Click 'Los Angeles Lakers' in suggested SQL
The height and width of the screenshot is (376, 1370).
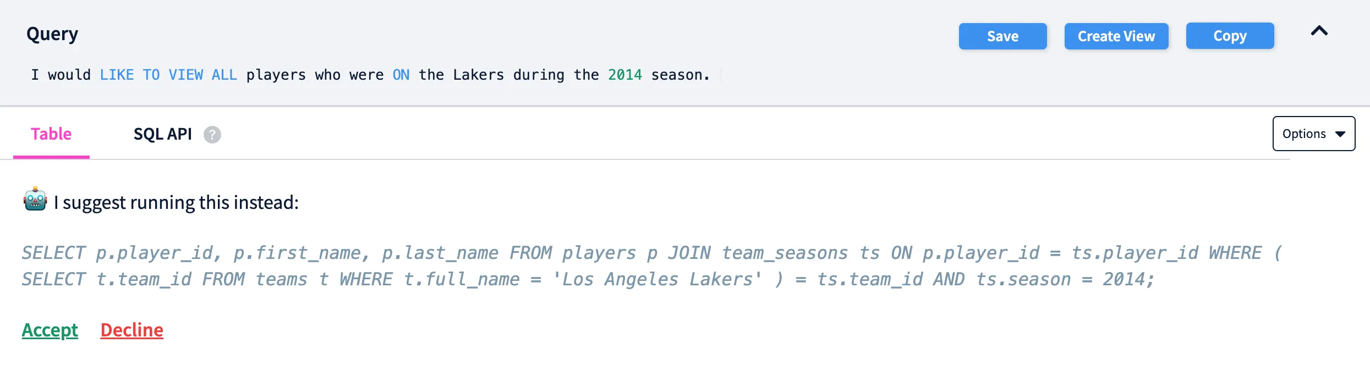click(x=657, y=279)
